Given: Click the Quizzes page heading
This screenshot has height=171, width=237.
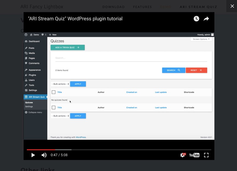Looking at the screenshot, I should 57,41.
